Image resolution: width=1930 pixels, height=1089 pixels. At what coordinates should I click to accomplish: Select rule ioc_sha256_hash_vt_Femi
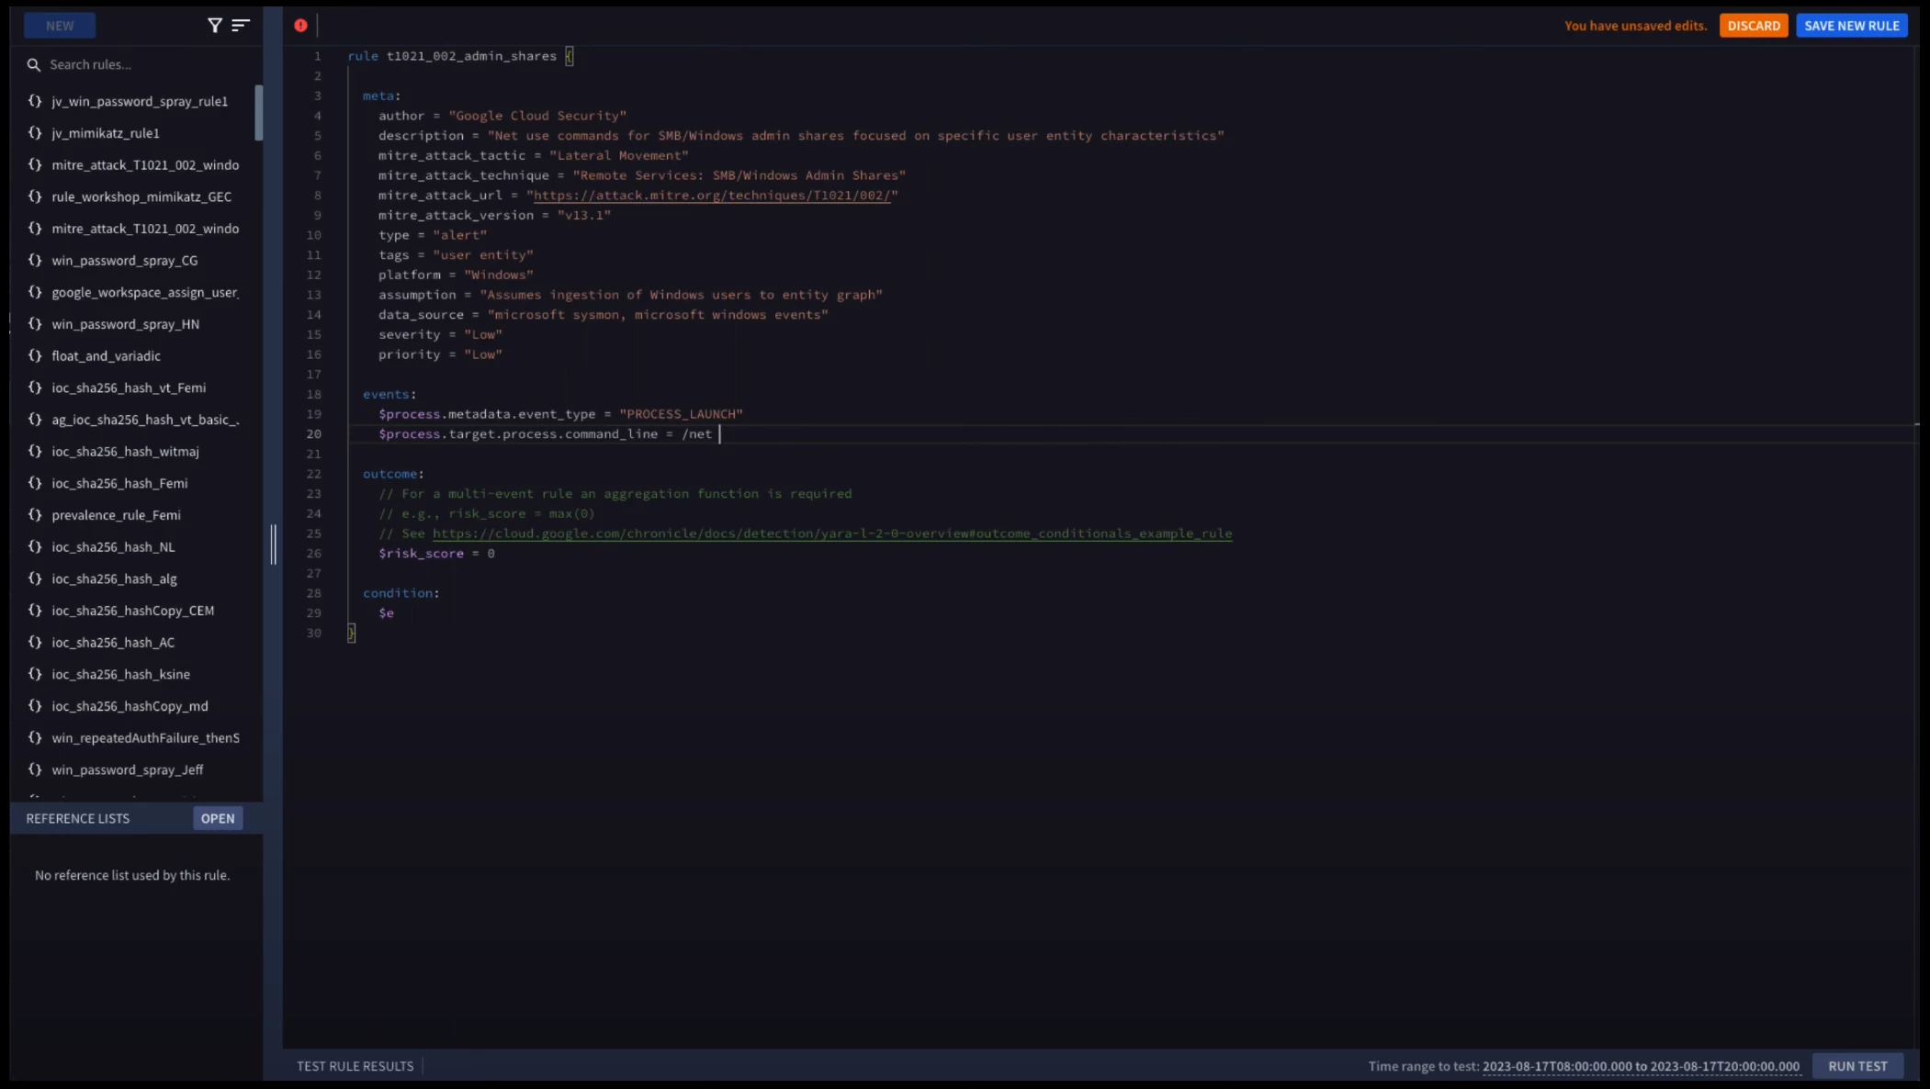[x=129, y=387]
